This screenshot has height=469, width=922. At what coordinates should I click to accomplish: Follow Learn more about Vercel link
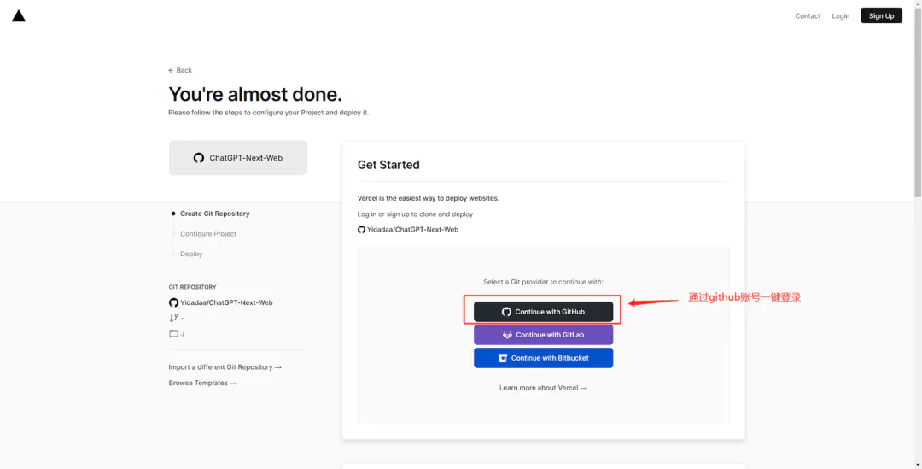[x=543, y=388]
